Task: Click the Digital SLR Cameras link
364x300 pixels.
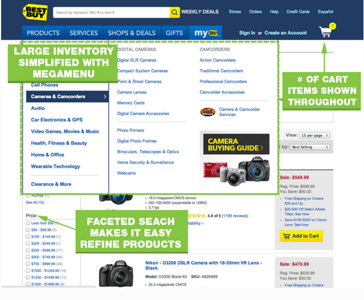Action: (137, 60)
